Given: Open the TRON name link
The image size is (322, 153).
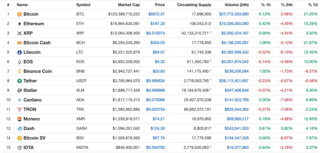Looking at the screenshot, I should point(30,109).
